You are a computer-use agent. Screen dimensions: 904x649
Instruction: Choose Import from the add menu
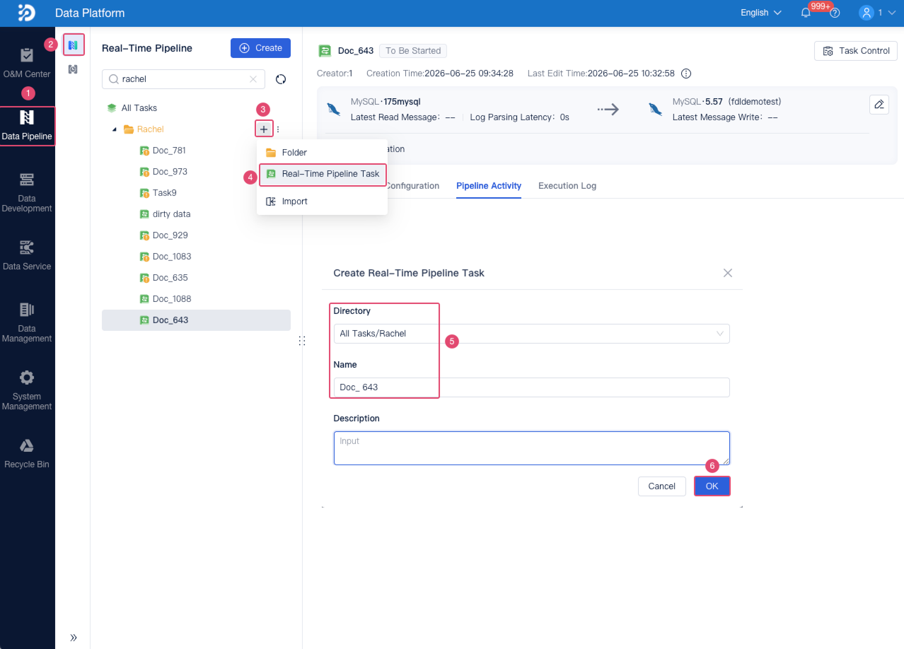click(321, 201)
